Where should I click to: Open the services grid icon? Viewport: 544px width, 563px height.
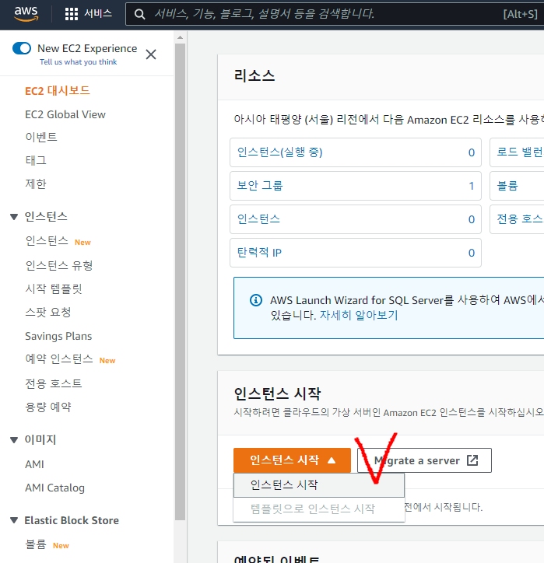pyautogui.click(x=71, y=14)
